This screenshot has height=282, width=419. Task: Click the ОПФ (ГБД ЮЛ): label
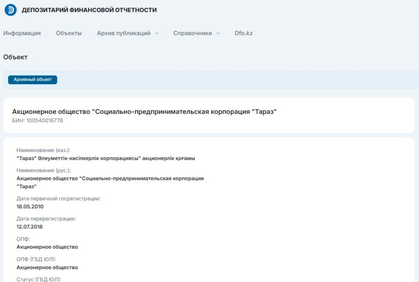(36, 259)
